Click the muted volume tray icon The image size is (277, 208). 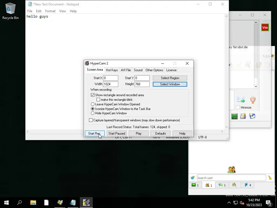pos(242,203)
